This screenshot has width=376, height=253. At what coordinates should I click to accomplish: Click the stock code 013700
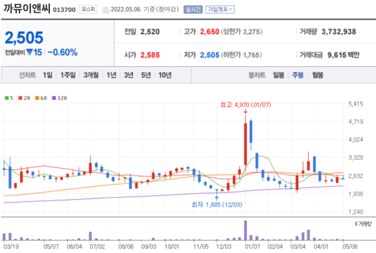(x=64, y=10)
